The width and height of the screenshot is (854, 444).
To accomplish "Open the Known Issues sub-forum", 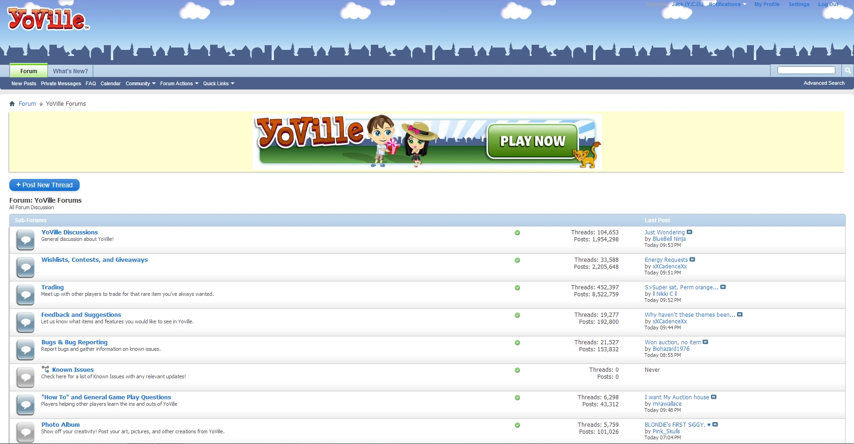I will tap(73, 369).
